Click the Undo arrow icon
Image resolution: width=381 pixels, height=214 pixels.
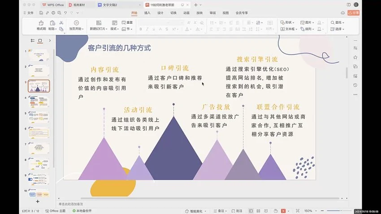(65, 13)
